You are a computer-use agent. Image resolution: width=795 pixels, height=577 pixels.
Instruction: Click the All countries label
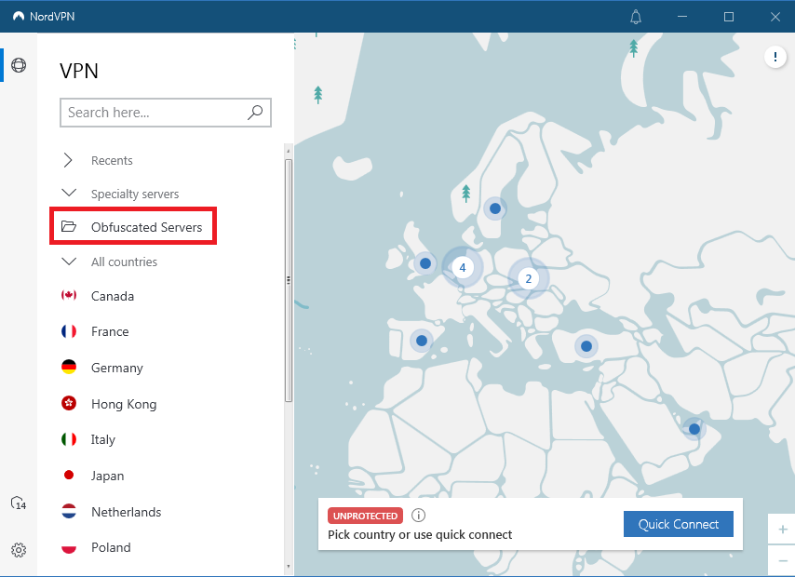click(124, 262)
